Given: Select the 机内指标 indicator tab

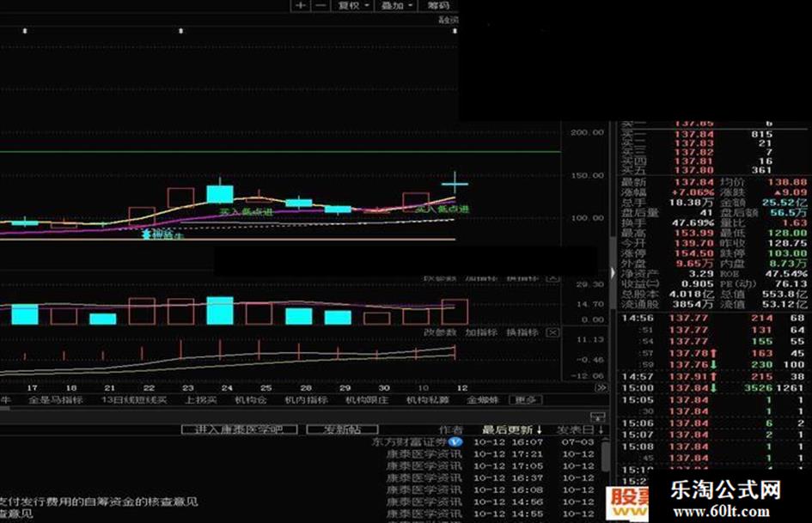Looking at the screenshot, I should [x=306, y=399].
